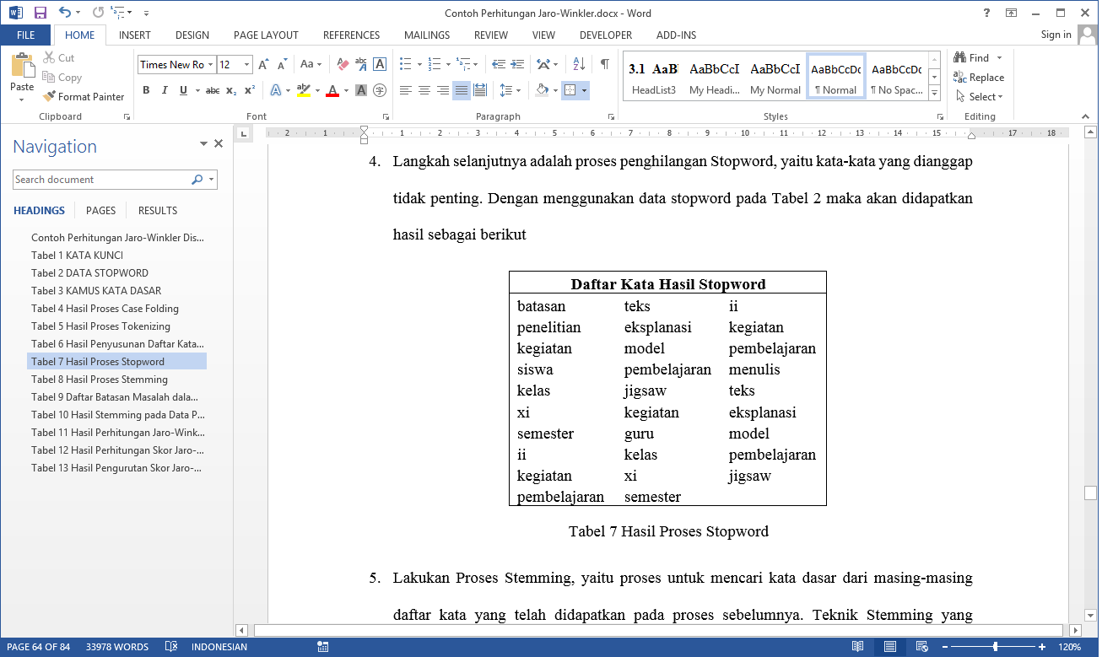The width and height of the screenshot is (1102, 657).
Task: Expand the Styles gallery more arrow
Action: (x=934, y=91)
